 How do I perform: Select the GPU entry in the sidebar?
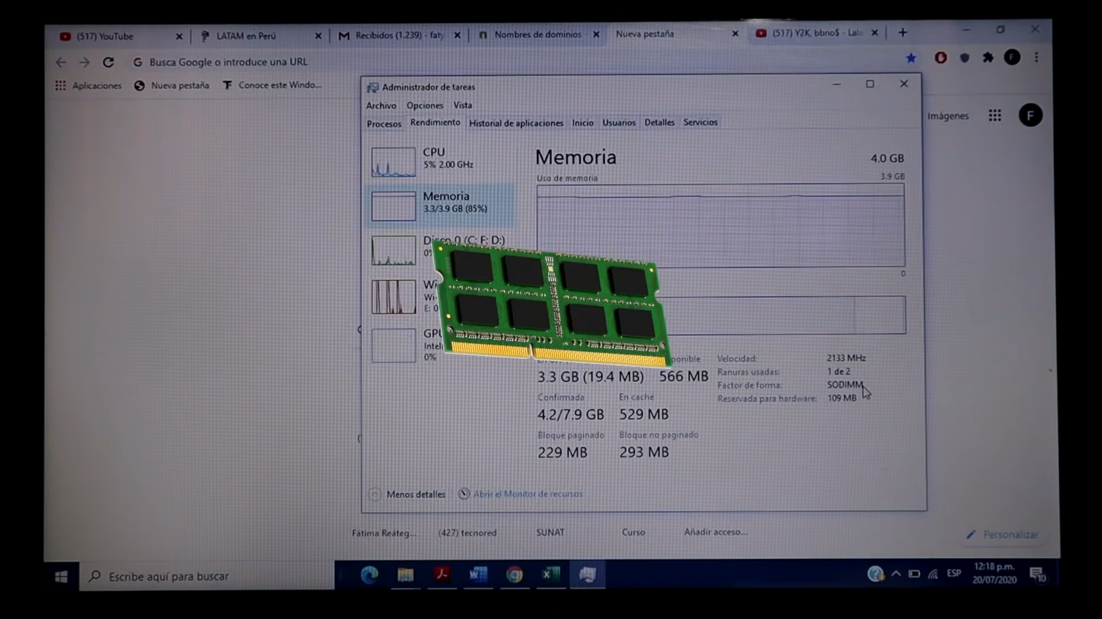click(393, 345)
